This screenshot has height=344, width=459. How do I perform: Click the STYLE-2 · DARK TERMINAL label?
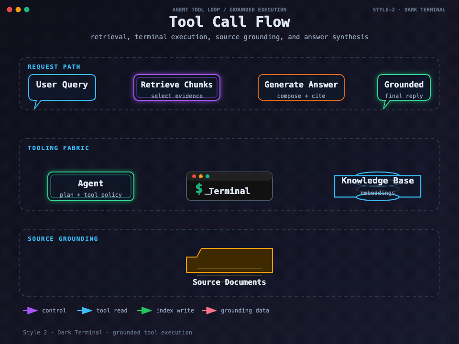tap(409, 10)
